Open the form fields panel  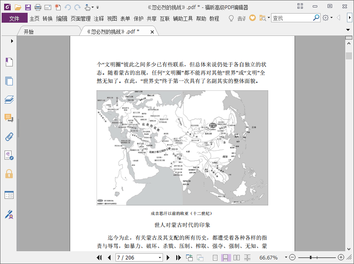[9, 195]
